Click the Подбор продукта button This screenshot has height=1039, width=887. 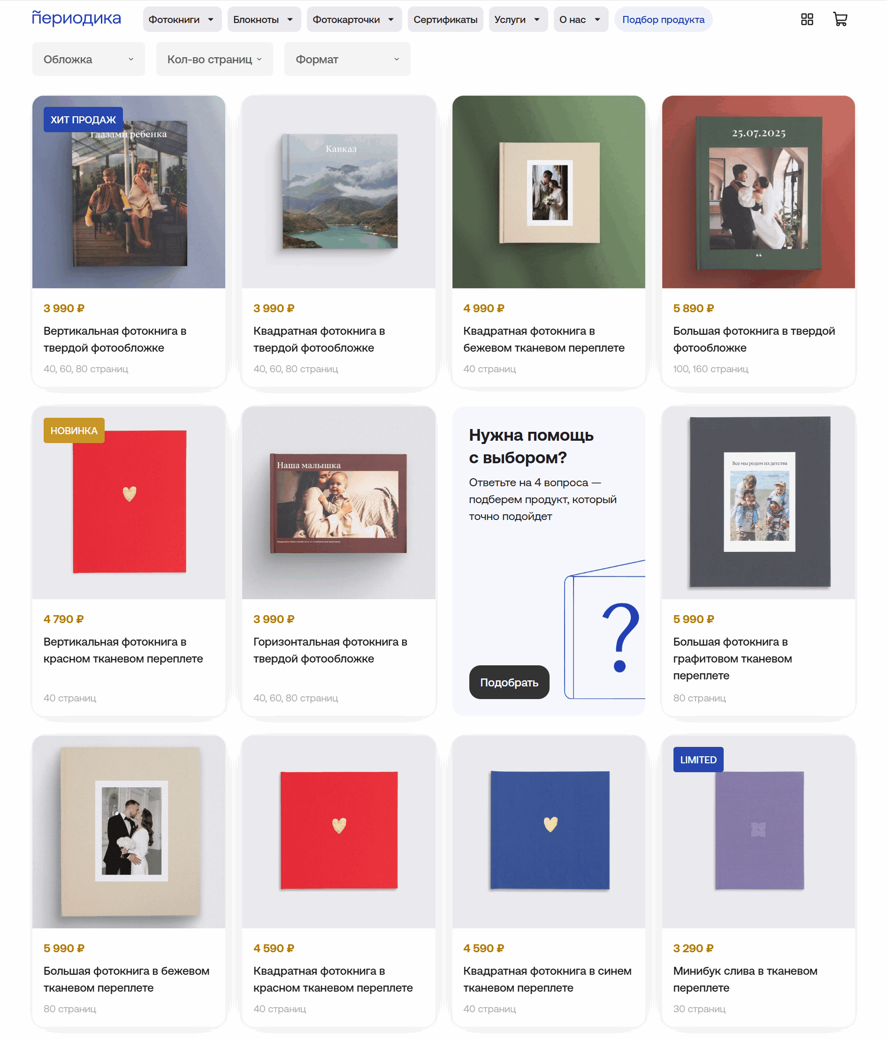point(663,20)
